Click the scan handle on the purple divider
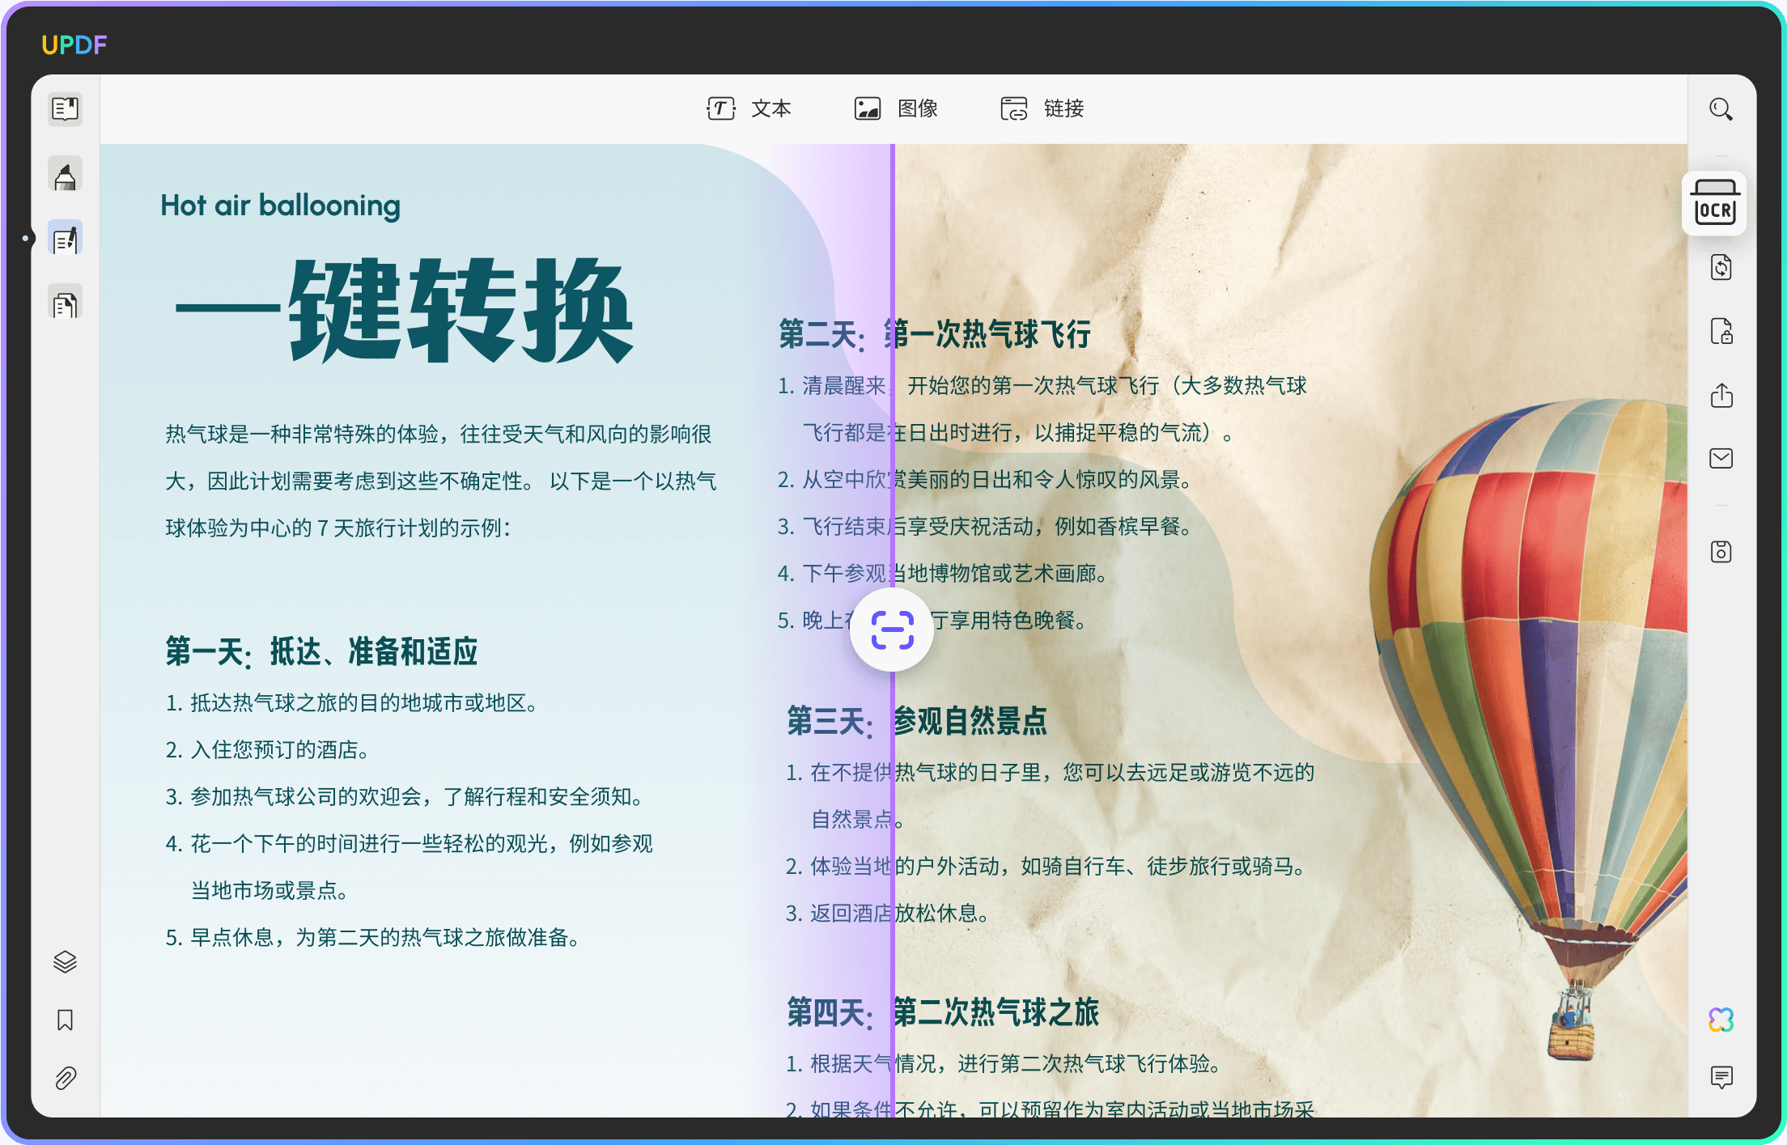Viewport: 1787px width, 1145px height. 892,630
